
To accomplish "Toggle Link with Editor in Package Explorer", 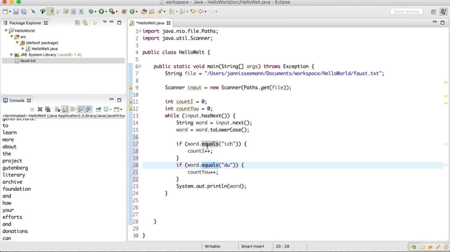I will coord(85,23).
